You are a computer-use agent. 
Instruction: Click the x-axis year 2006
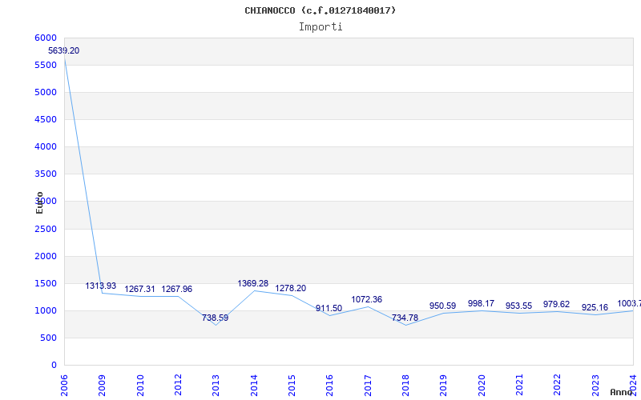click(64, 386)
